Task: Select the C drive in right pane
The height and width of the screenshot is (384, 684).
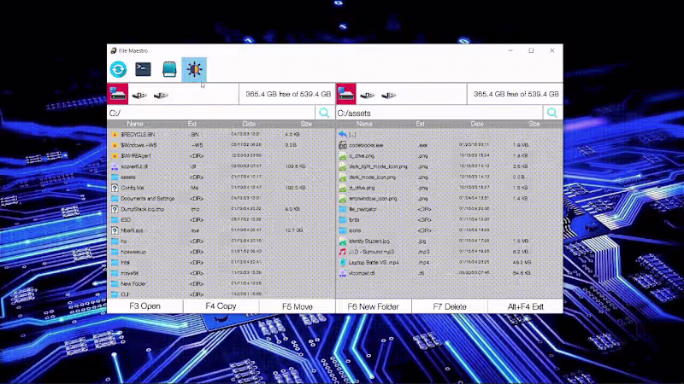Action: click(x=346, y=94)
